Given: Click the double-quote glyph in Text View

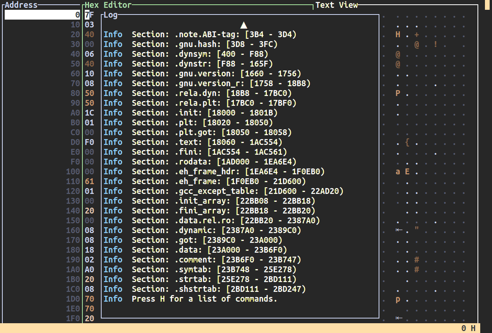Looking at the screenshot, I should coord(417,230).
